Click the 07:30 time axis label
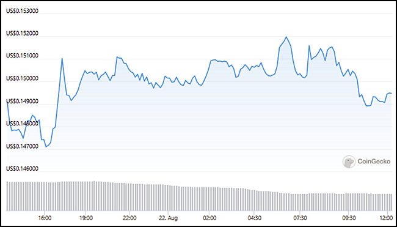This screenshot has width=397, height=227. (300, 218)
